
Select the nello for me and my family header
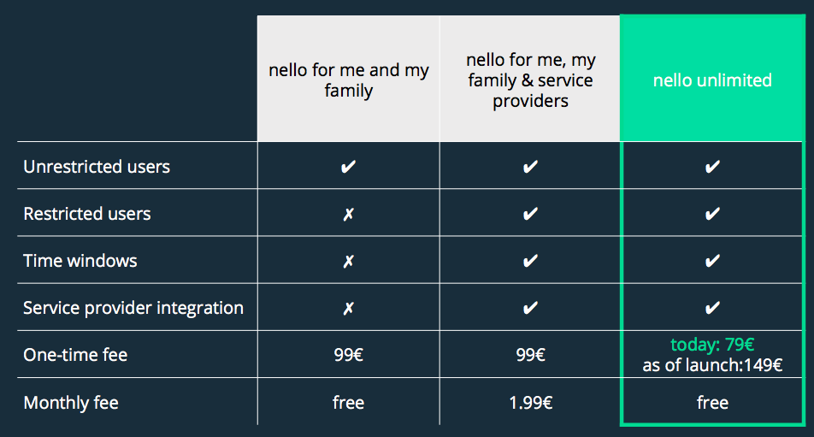pos(349,80)
